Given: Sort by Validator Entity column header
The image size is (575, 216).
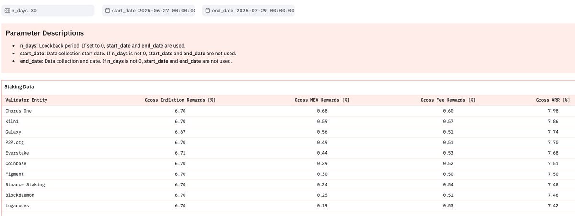Looking at the screenshot, I should tap(26, 100).
